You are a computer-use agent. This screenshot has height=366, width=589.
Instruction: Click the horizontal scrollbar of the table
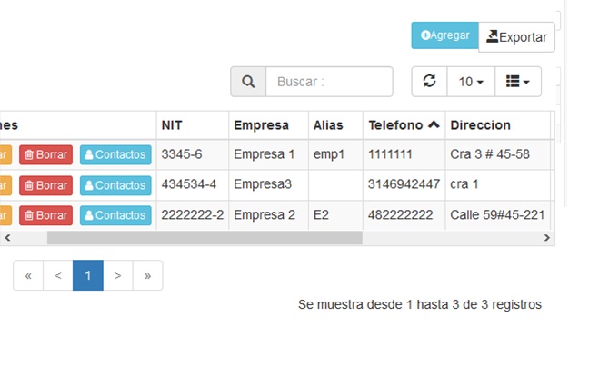click(x=205, y=238)
